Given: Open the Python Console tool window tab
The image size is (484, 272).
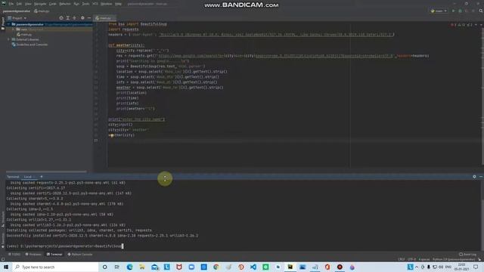Looking at the screenshot, I should pos(80,255).
